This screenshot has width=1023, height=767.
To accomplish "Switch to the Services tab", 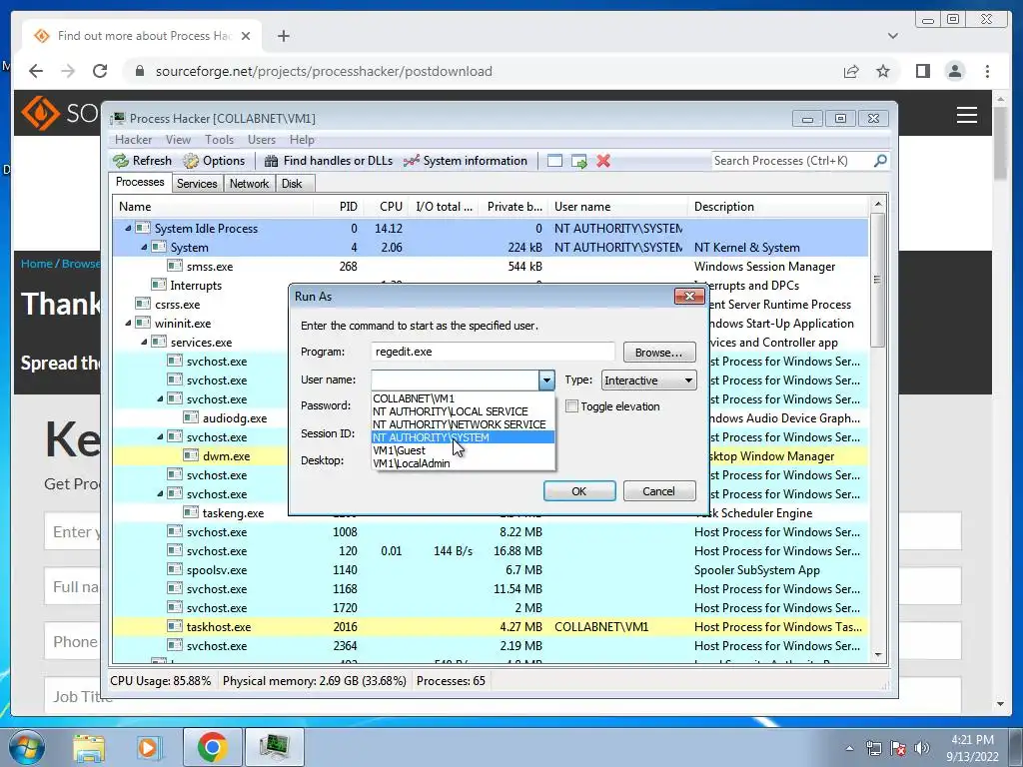I will 197,184.
